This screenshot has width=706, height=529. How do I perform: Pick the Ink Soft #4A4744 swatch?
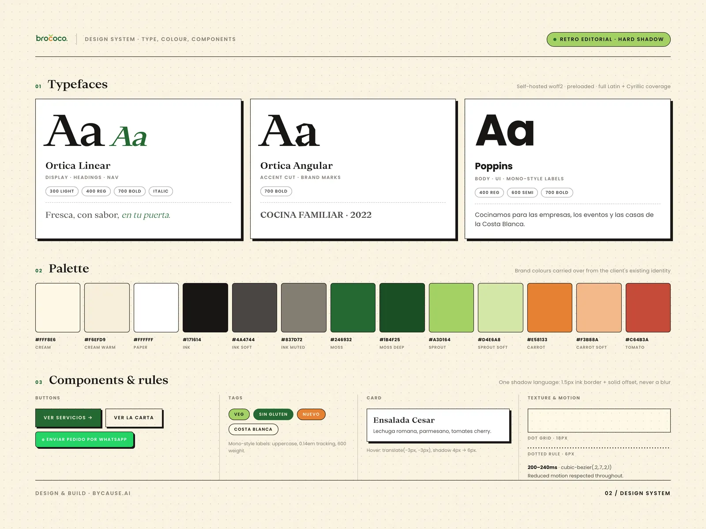tap(255, 308)
